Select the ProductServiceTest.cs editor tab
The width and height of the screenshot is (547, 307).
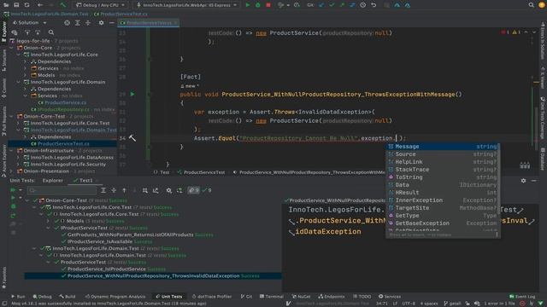coord(148,23)
